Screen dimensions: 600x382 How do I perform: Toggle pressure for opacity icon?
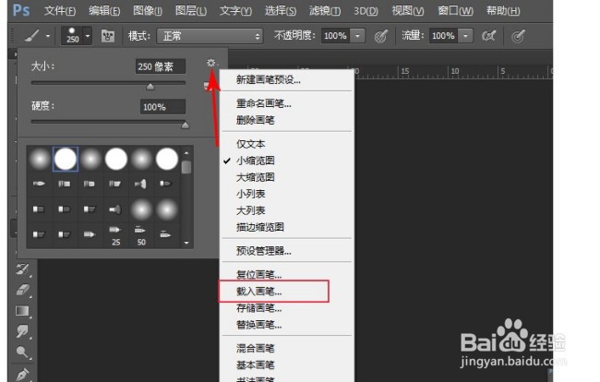[x=380, y=36]
